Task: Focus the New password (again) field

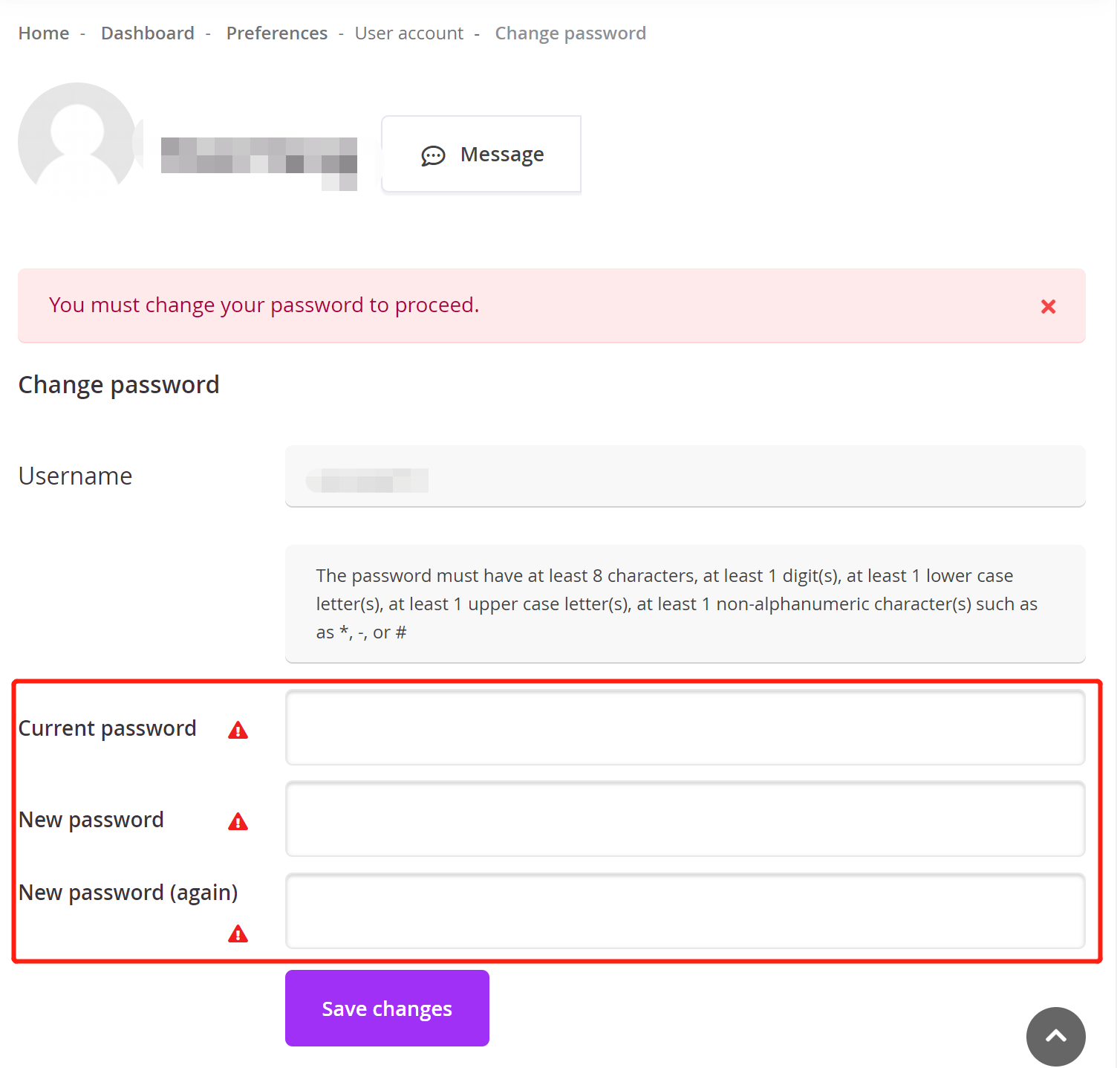Action: point(685,911)
